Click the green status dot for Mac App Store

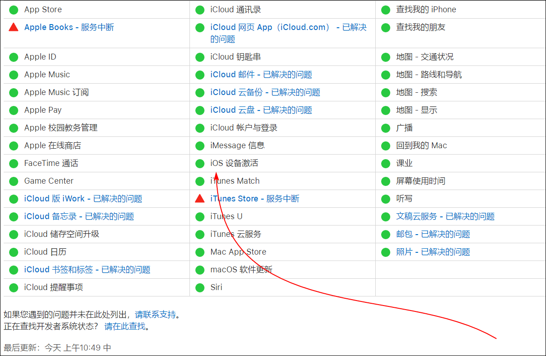pos(200,251)
